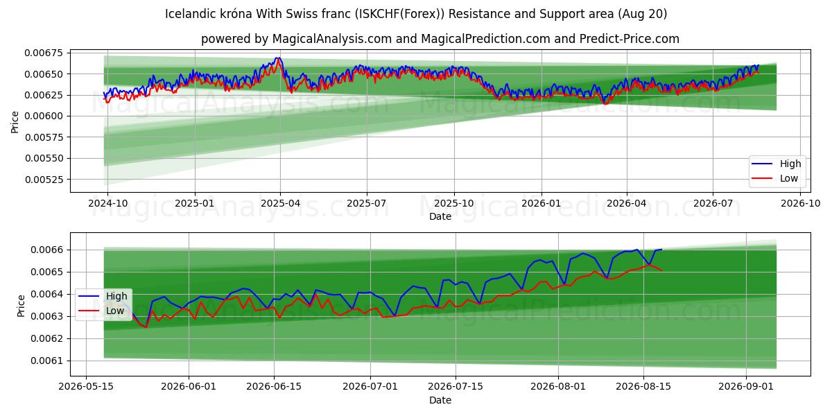Click the 2026-06-01 date tick label
Screen dimensions: 832x416
pyautogui.click(x=189, y=388)
